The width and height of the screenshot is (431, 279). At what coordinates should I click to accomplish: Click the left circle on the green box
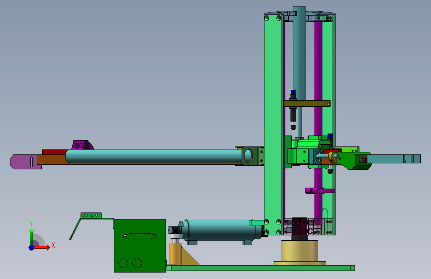[x=123, y=263]
